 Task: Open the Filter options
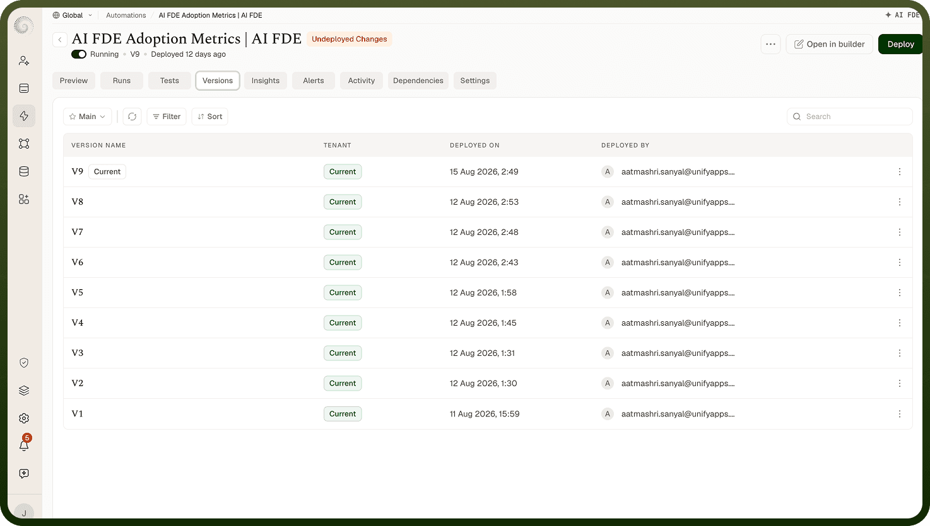(x=167, y=117)
